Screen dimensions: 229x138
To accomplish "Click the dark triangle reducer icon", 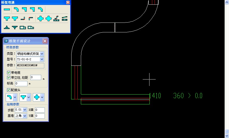I will click(x=7, y=27).
